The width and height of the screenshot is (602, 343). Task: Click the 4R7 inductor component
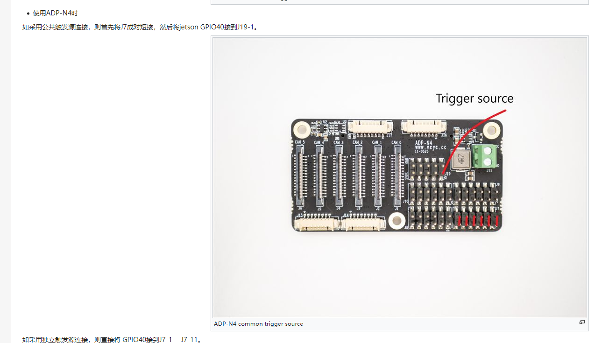pyautogui.click(x=460, y=159)
